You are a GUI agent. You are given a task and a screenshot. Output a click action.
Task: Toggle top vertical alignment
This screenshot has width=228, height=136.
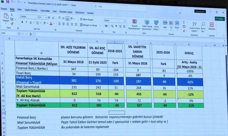coord(59,18)
